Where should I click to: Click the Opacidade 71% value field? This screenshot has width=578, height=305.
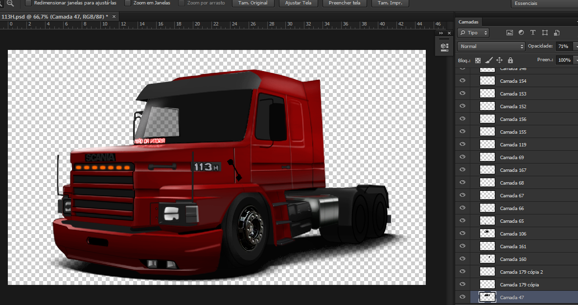click(564, 47)
